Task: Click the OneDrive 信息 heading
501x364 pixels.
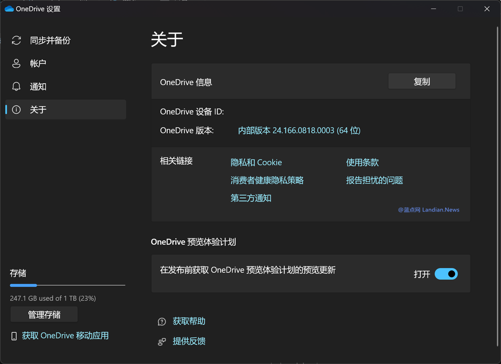Action: coord(186,82)
